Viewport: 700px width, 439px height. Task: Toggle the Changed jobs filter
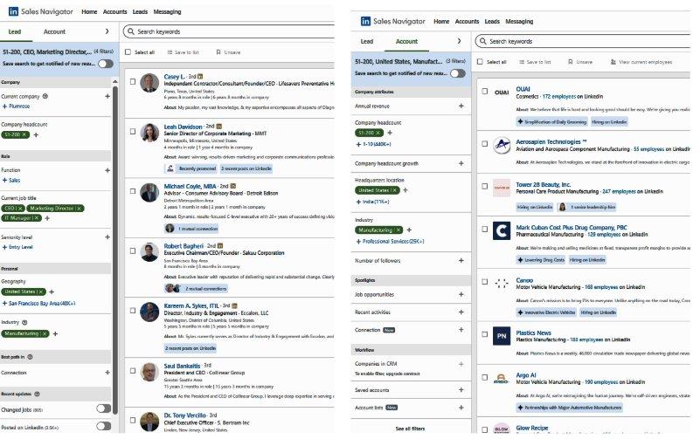click(x=104, y=408)
